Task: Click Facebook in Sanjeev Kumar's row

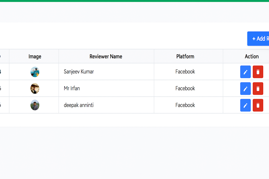Action: pos(185,72)
